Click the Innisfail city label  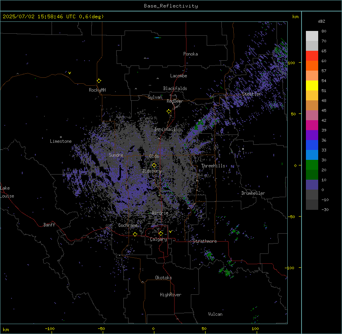tap(165, 129)
